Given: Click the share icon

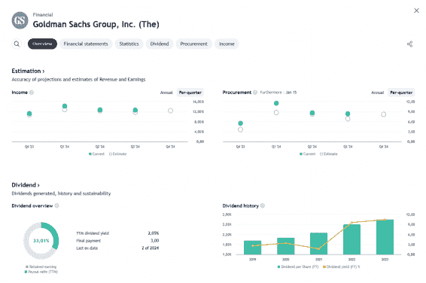Looking at the screenshot, I should pos(409,44).
